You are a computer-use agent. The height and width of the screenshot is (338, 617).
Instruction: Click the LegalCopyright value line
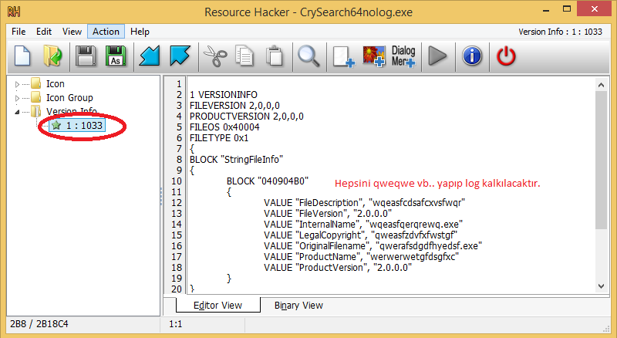point(360,235)
